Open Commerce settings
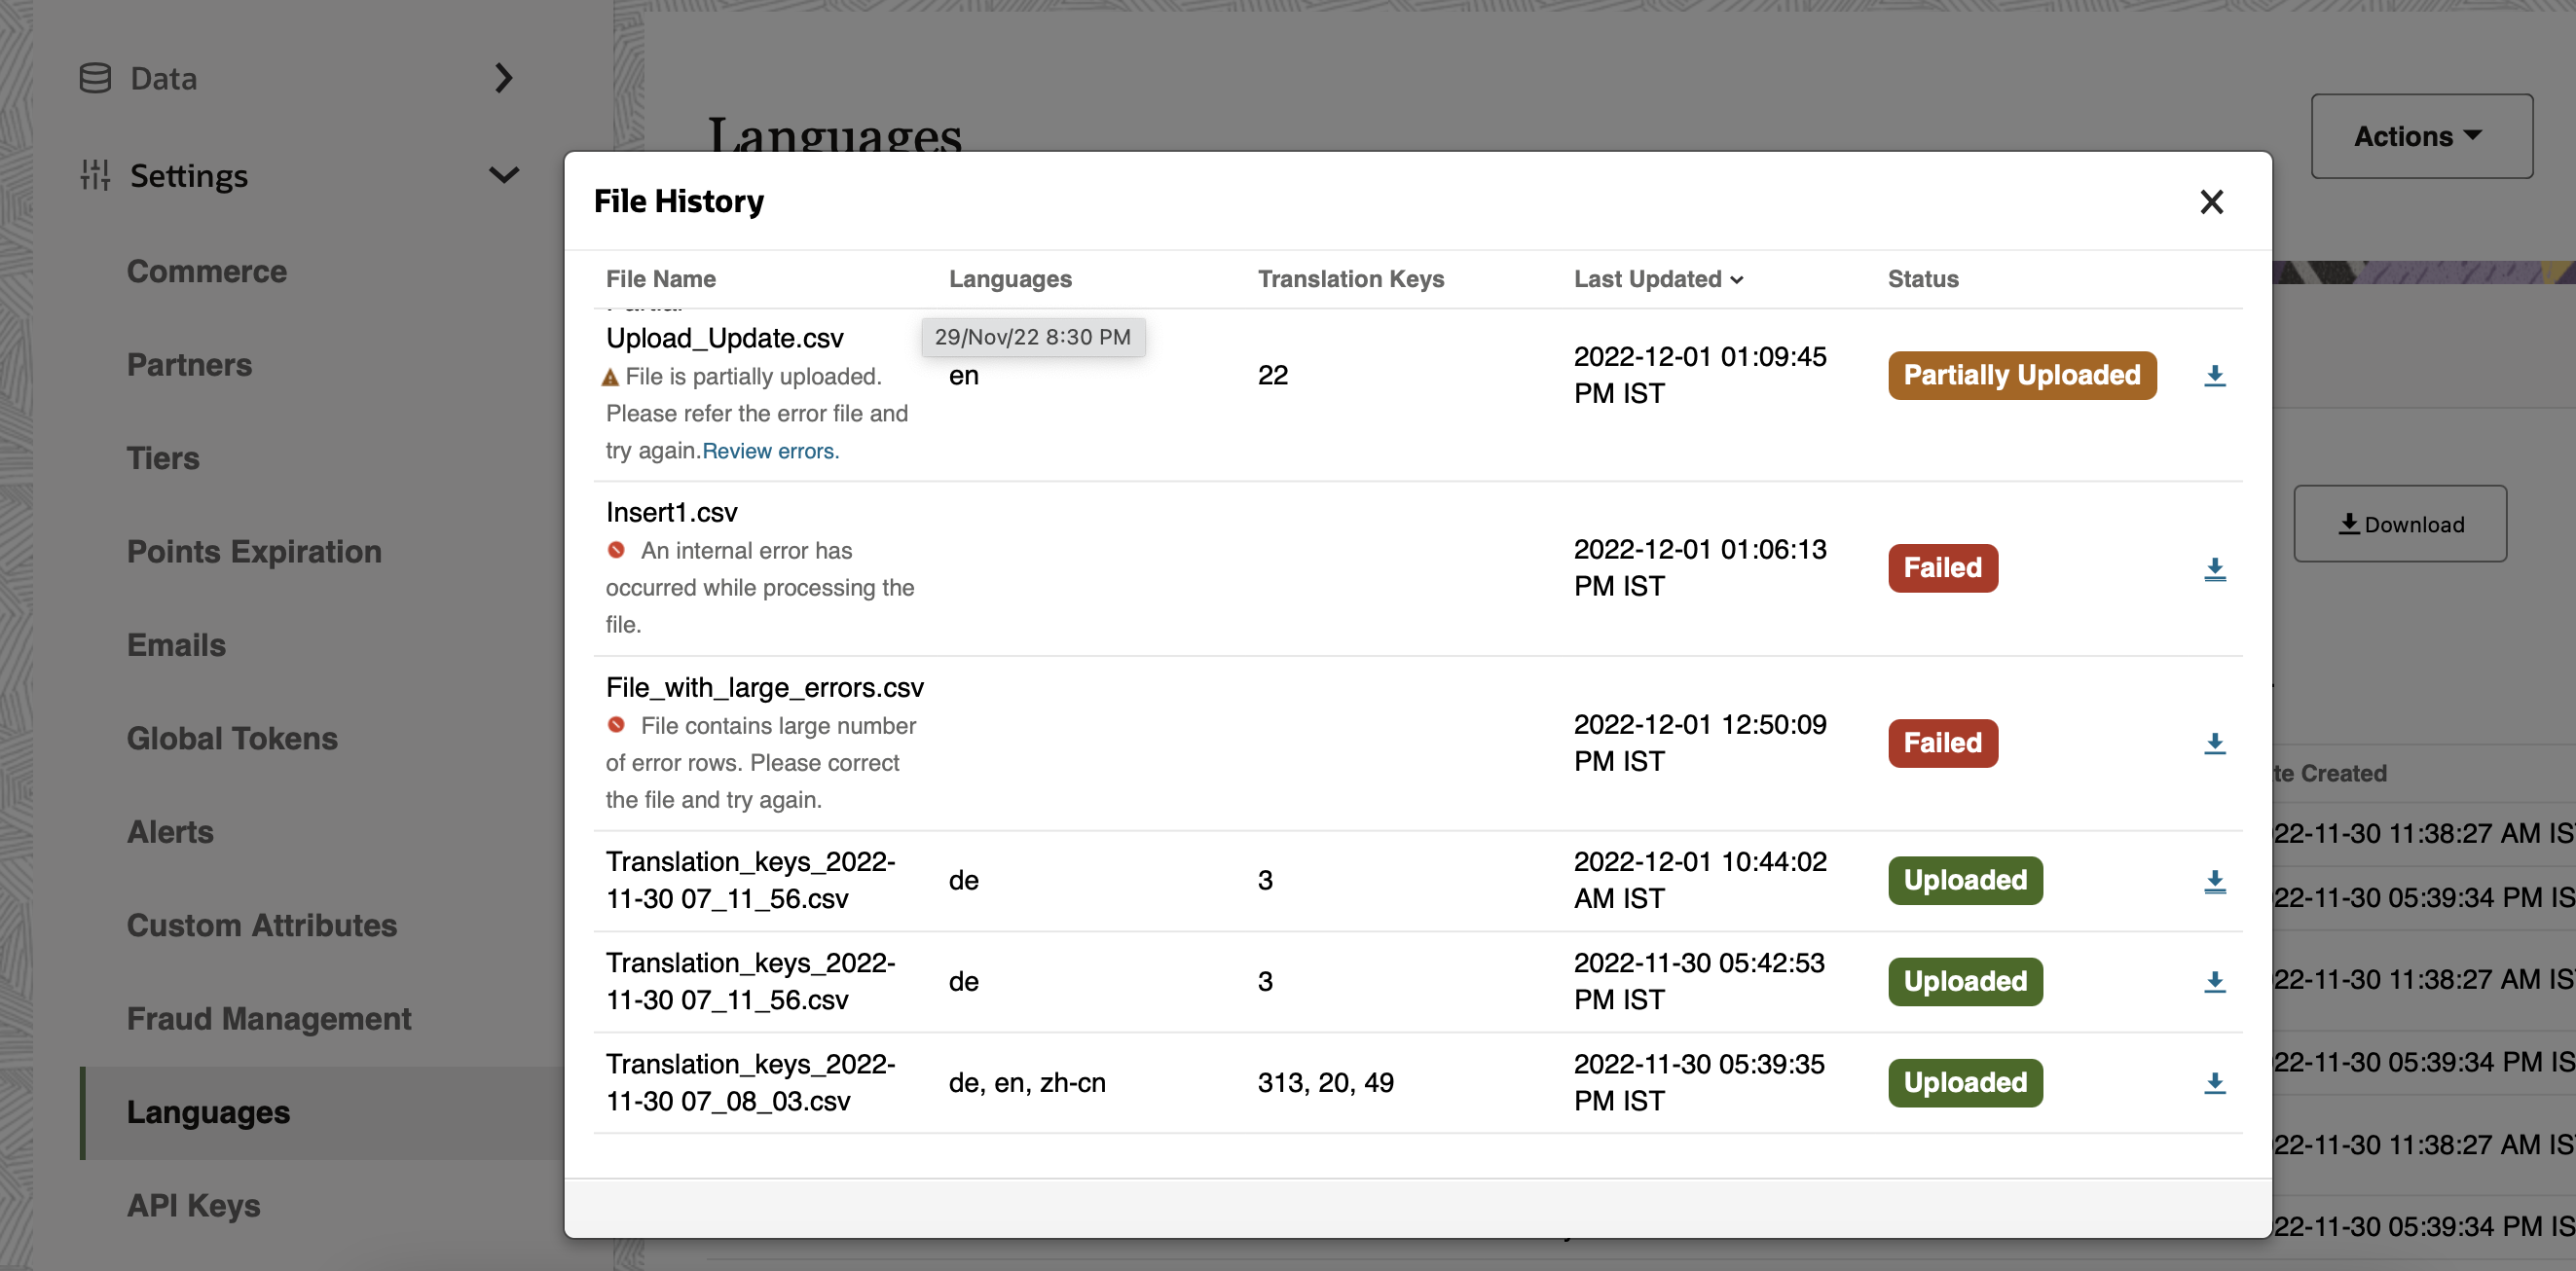Viewport: 2576px width, 1271px height. (207, 271)
